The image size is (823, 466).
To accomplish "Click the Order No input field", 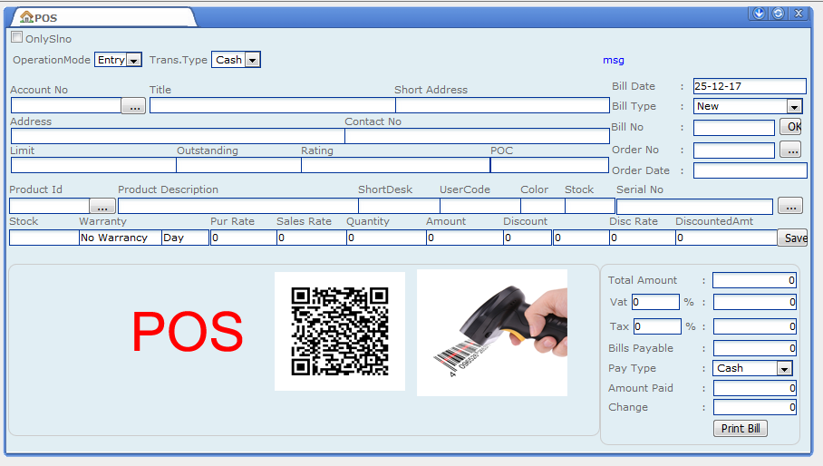I will tap(734, 150).
